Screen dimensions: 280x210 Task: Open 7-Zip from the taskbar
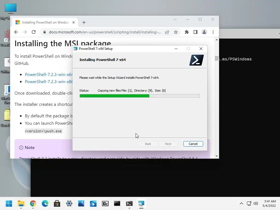click(105, 203)
